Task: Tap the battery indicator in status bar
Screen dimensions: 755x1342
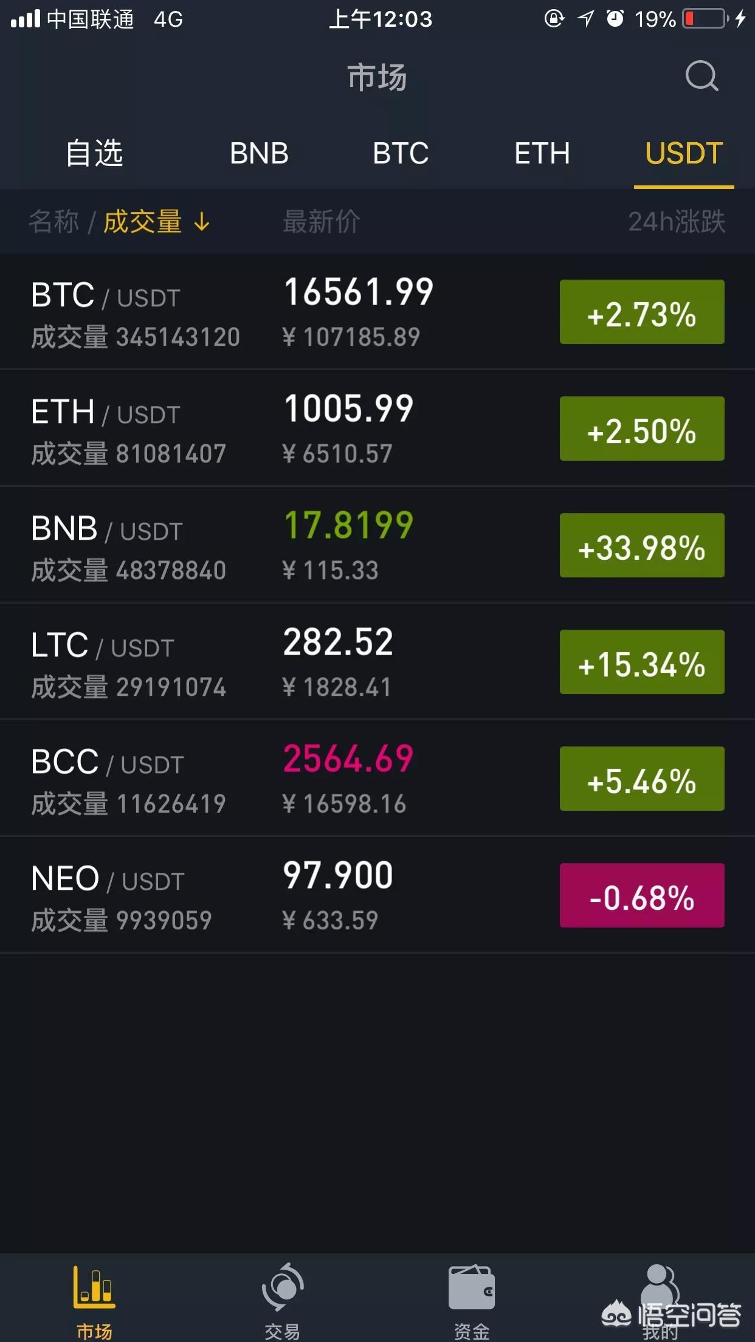Action: [x=705, y=19]
